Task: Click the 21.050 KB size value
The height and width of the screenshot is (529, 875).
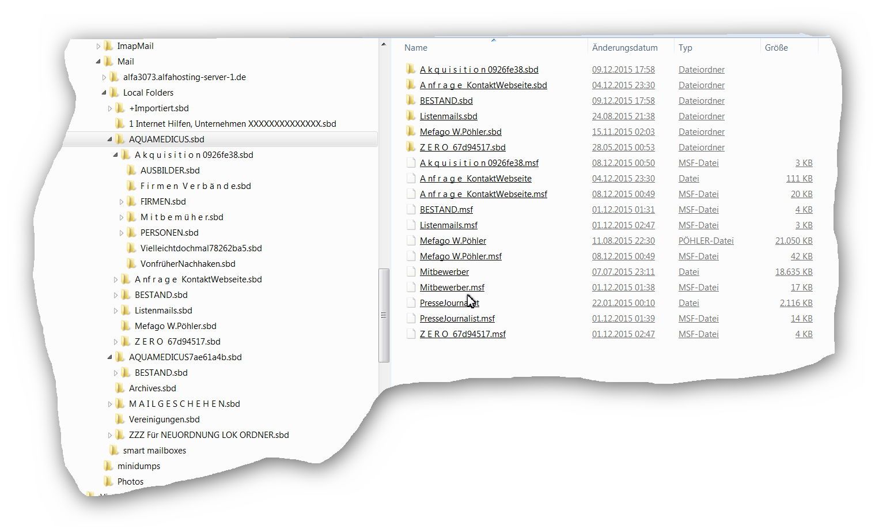Action: tap(794, 240)
